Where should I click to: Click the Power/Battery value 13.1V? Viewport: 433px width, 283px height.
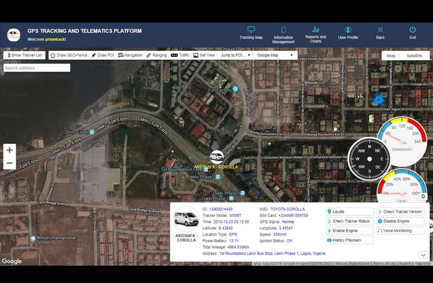tap(234, 241)
